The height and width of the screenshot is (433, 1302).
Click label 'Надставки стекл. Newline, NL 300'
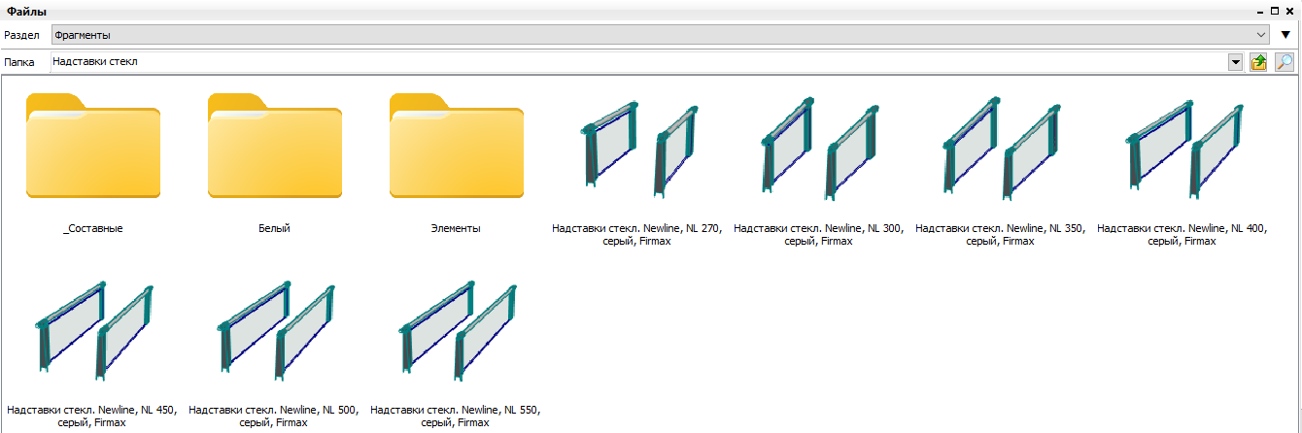click(x=819, y=235)
